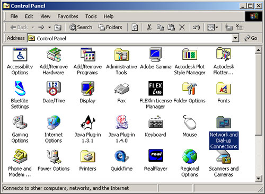Click the scroll down arrow
Image resolution: width=265 pixels, height=194 pixels.
tap(259, 178)
